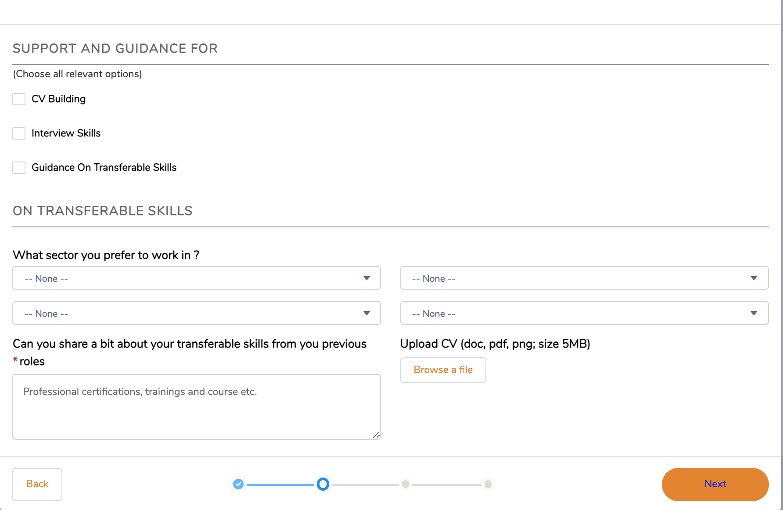783x510 pixels.
Task: Check Guidance On Transferable Skills option
Action: (x=19, y=168)
